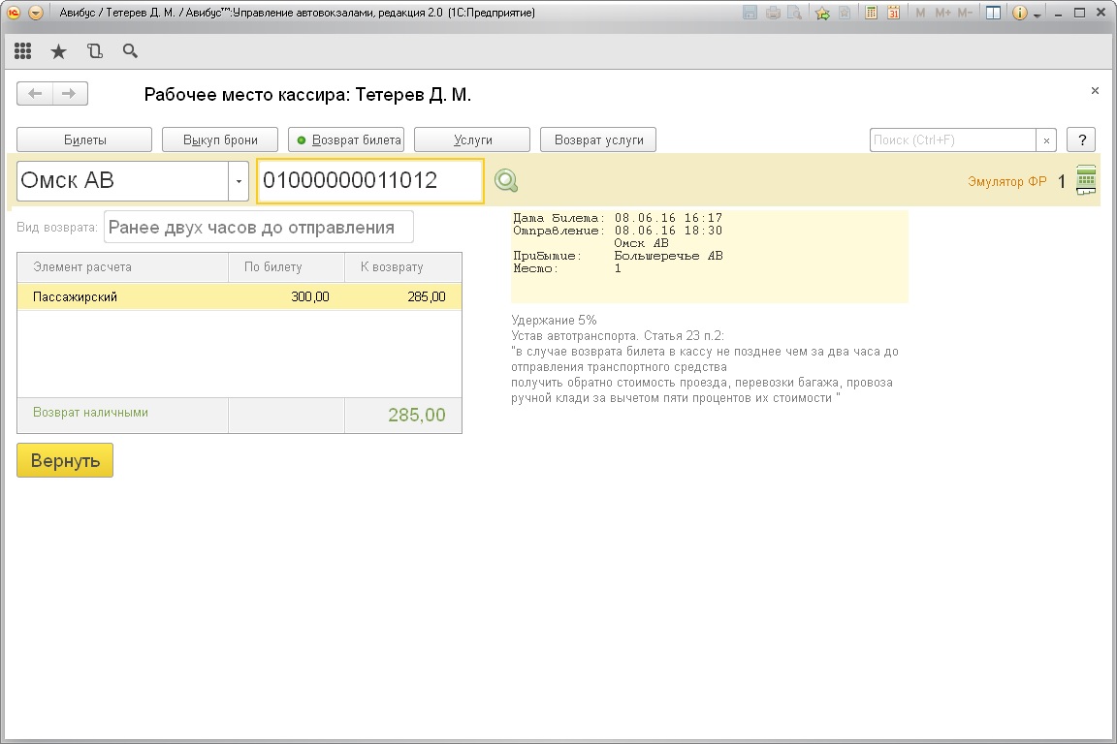
Task: Expand the dropdown arrow next to info icon
Action: (x=1037, y=15)
